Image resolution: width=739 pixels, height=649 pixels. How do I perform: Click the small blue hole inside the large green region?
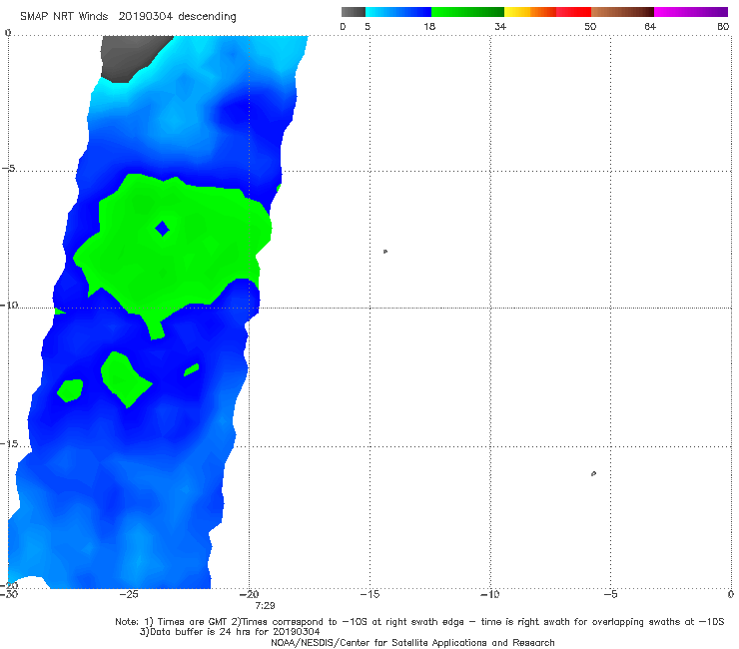point(162,229)
